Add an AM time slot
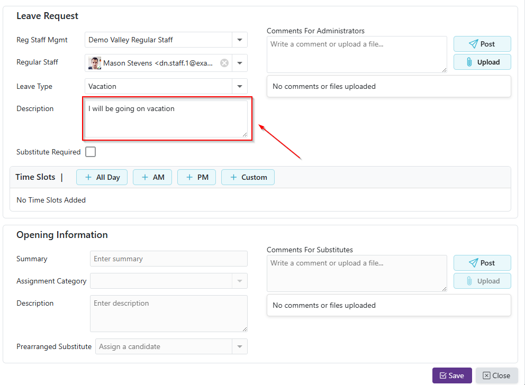The height and width of the screenshot is (385, 525). point(152,177)
